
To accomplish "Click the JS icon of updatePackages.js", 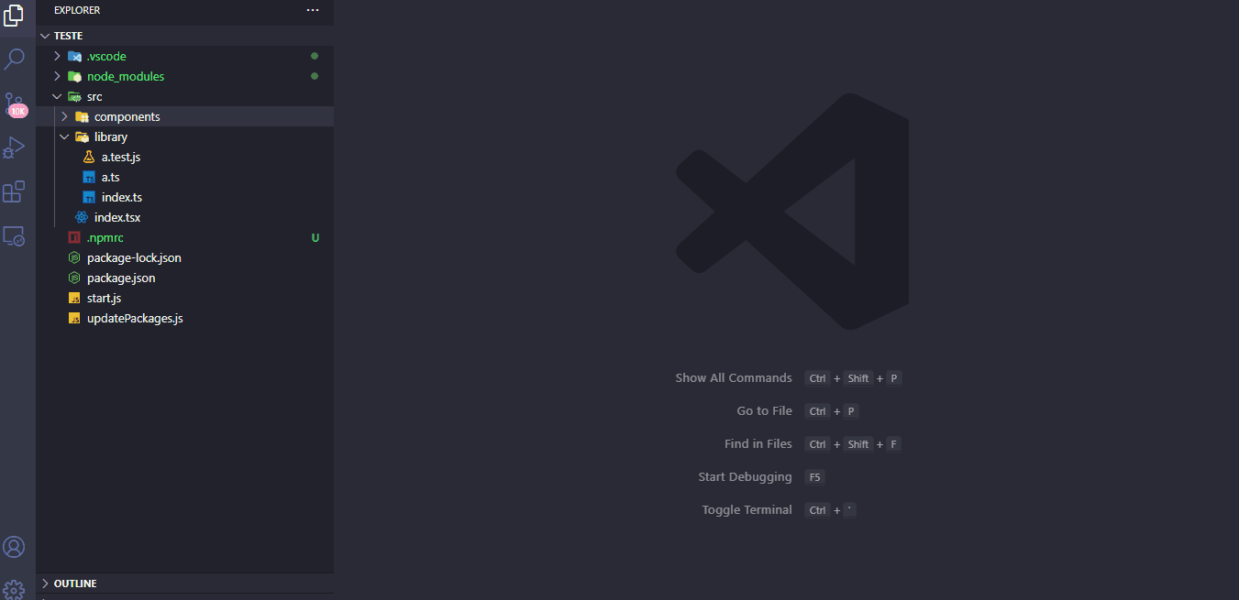I will click(x=74, y=318).
